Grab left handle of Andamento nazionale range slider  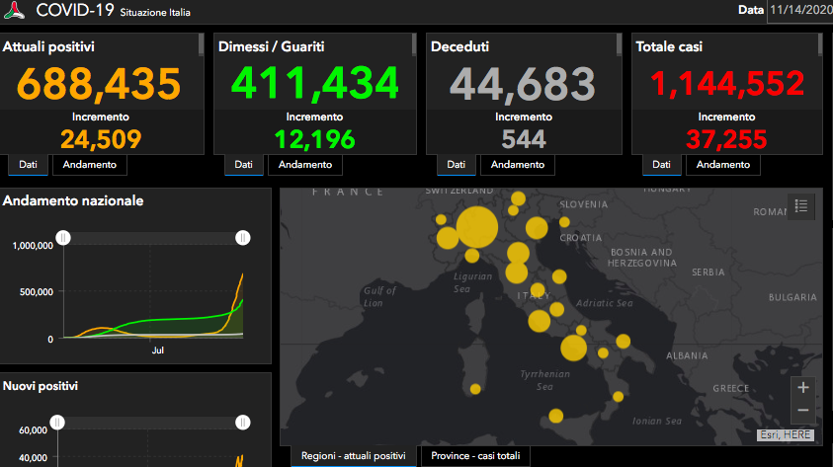pyautogui.click(x=63, y=238)
